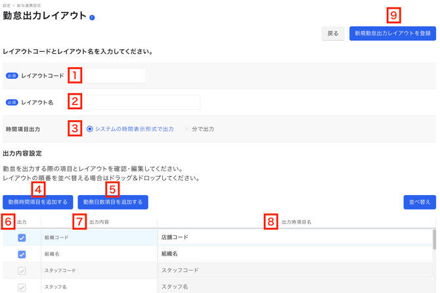
Task: Click the 戻る button
Action: 333,34
